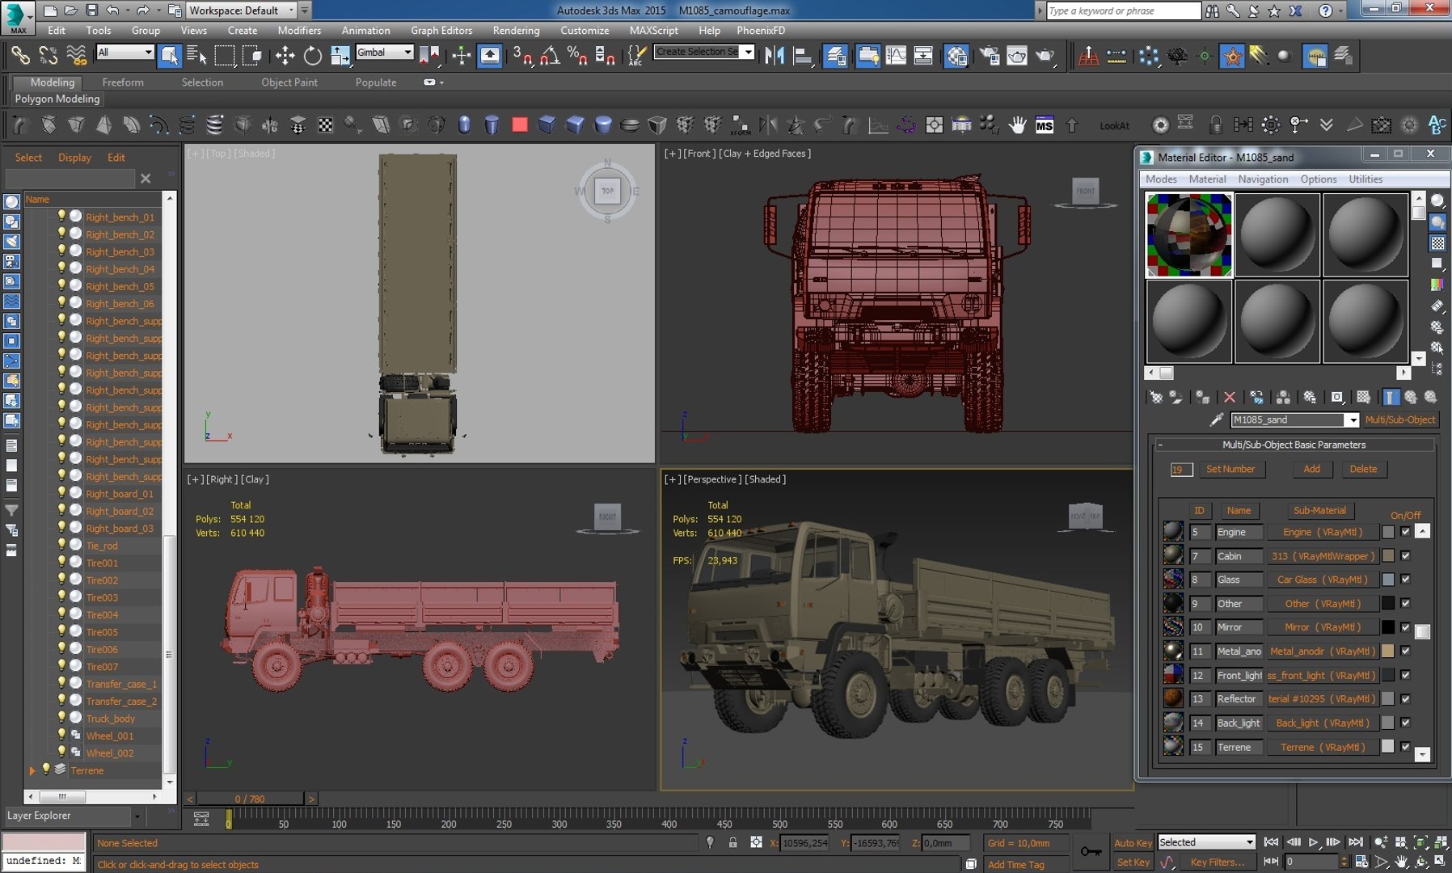Collapse the Multi/Sub-Object Basic Parameters rollout
Image resolution: width=1452 pixels, height=873 pixels.
click(x=1159, y=445)
